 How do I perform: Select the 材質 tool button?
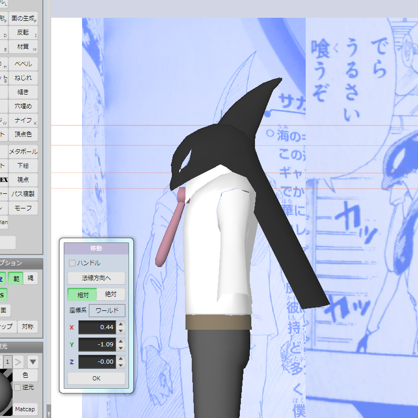(x=23, y=47)
